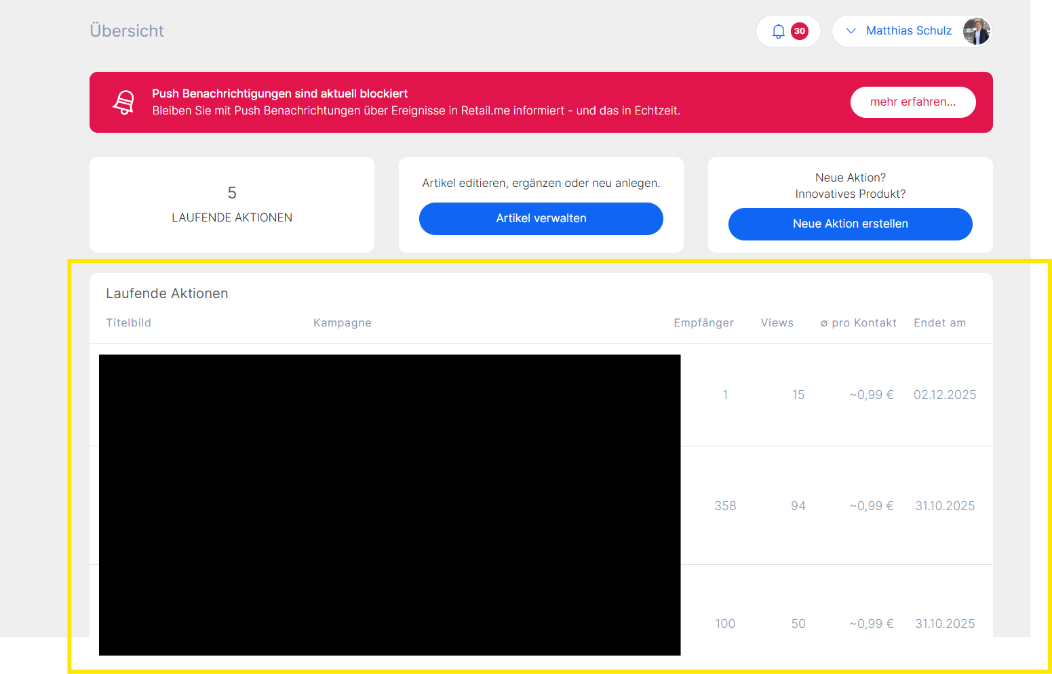Select the campaign row with 358 recipients
The width and height of the screenshot is (1052, 674).
[836, 506]
